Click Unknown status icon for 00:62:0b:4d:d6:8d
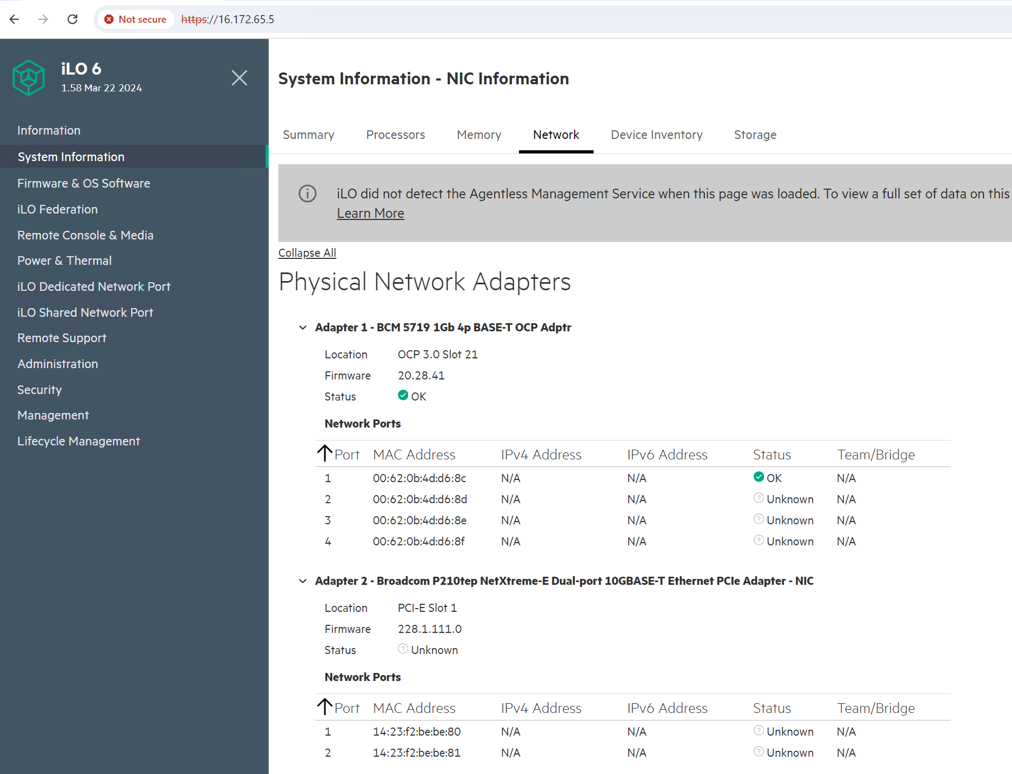 [x=758, y=498]
